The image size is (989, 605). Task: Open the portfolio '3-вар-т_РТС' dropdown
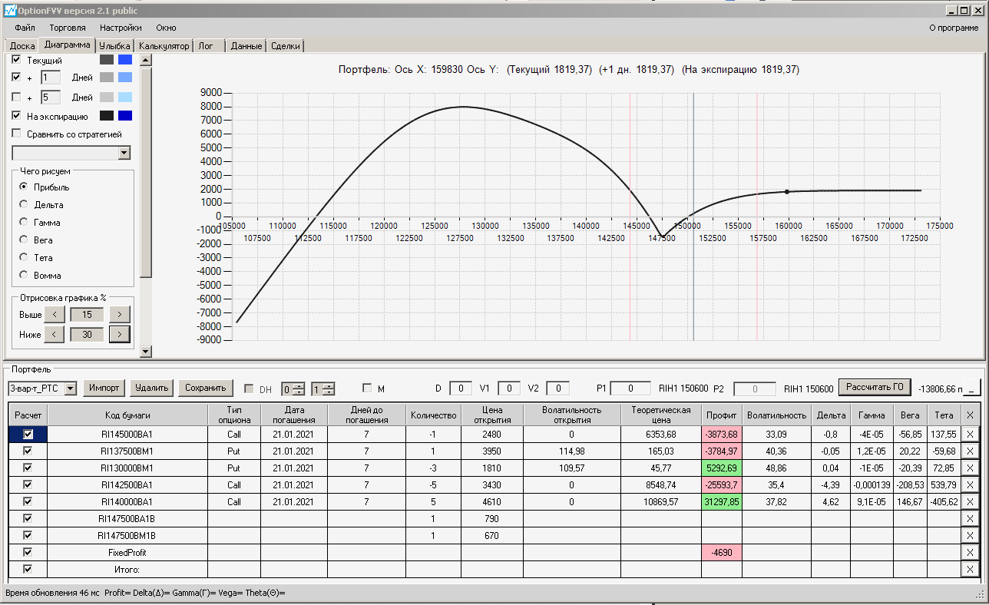71,388
